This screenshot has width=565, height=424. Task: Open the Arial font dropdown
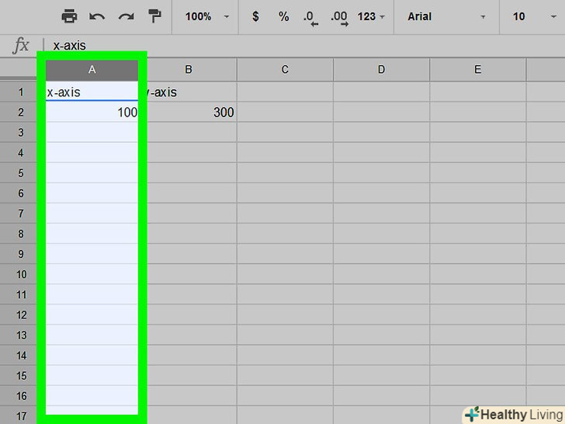[446, 16]
